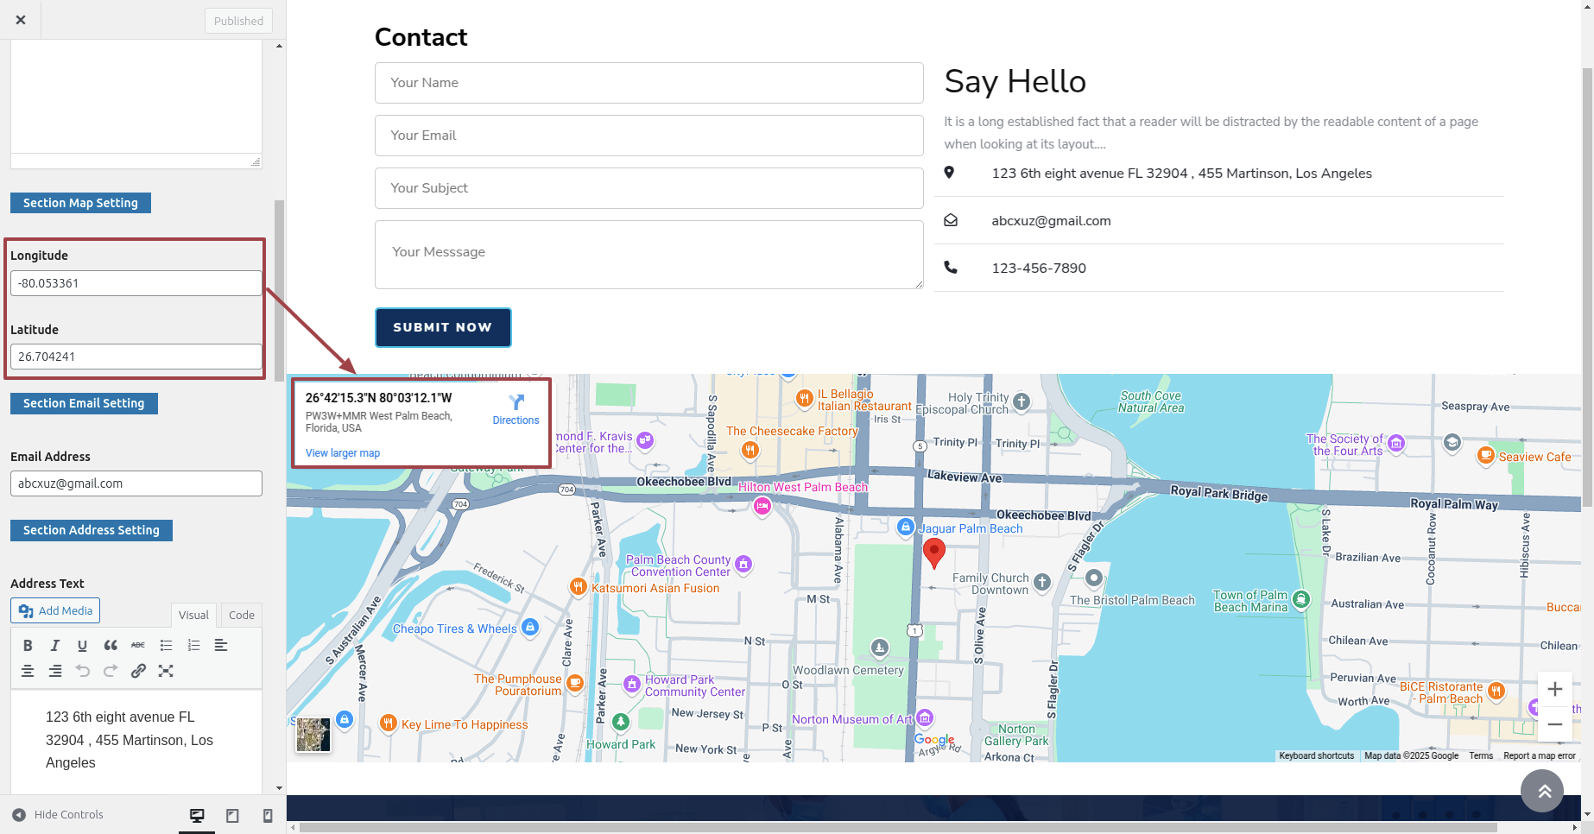This screenshot has height=834, width=1594.
Task: Click the map Terms link
Action: 1481,755
